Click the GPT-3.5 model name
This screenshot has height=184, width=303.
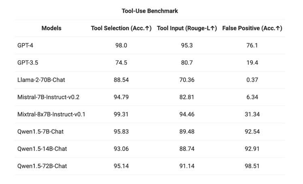coord(28,63)
